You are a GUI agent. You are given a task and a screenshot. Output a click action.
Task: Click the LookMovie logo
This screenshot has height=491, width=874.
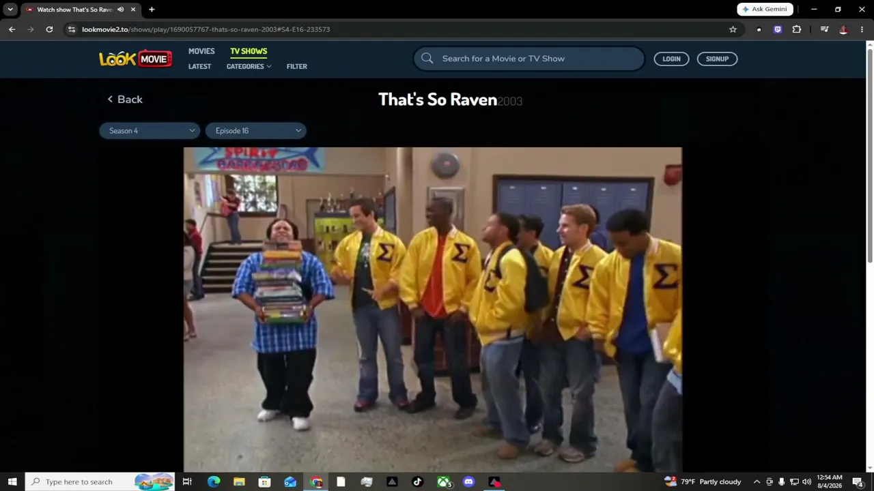135,59
